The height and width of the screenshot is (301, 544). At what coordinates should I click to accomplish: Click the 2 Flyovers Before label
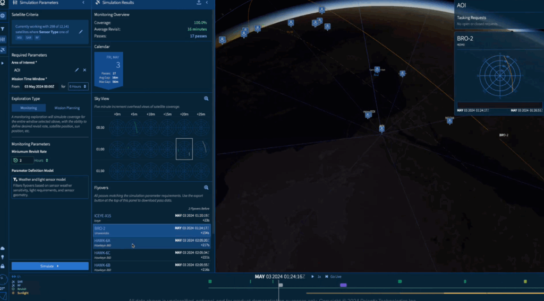[199, 209]
